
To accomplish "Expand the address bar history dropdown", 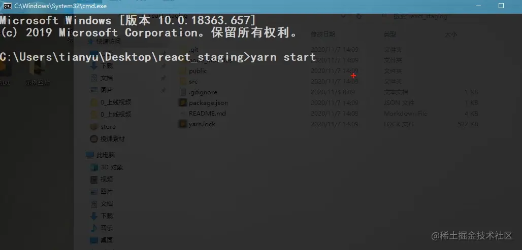I will (343, 16).
